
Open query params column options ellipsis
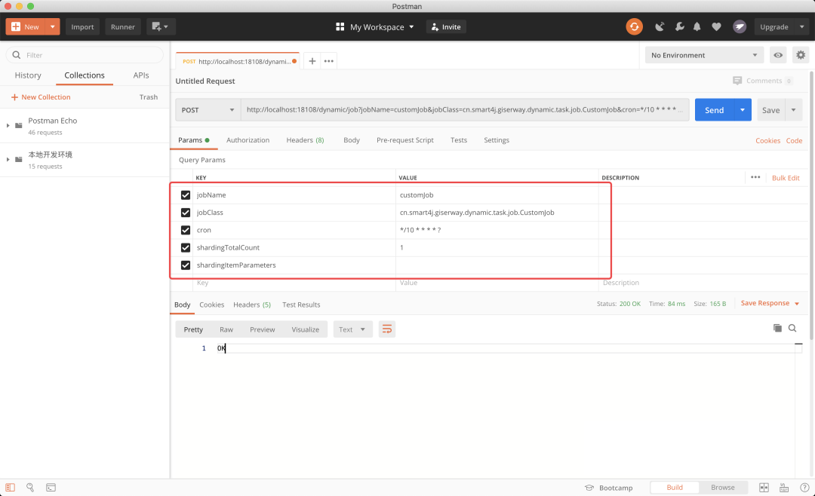pos(755,178)
